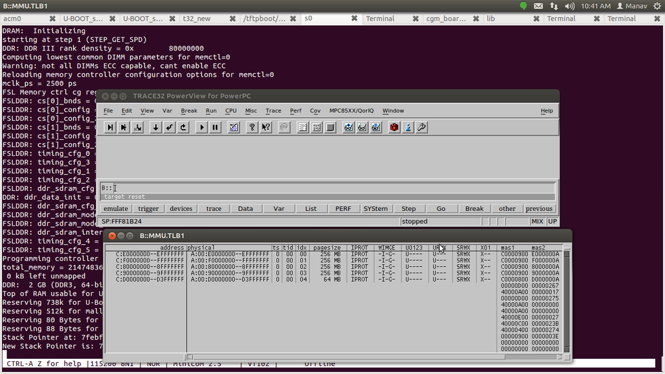665x374 pixels.
Task: Open the Edit menu in TRACE32
Action: (126, 110)
